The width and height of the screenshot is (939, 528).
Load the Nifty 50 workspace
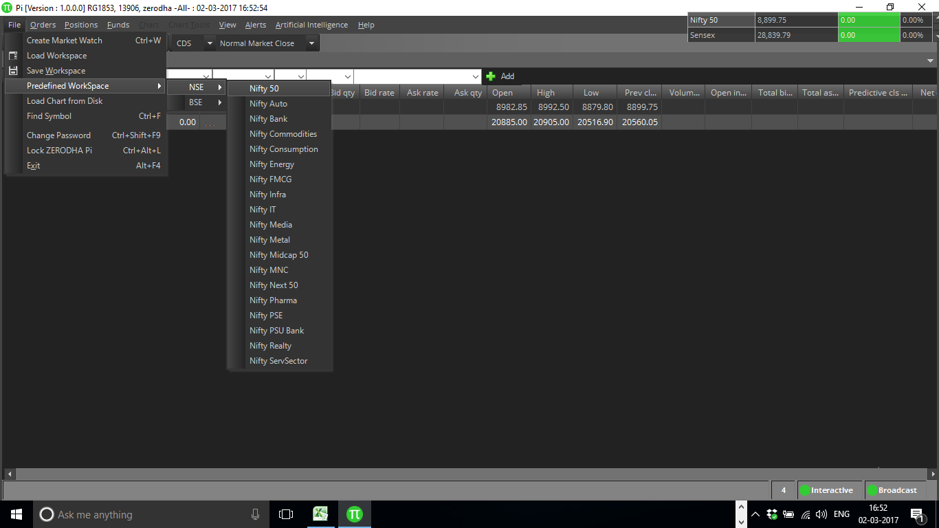click(280, 89)
